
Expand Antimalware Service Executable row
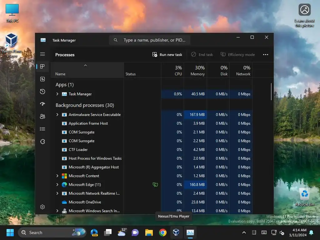tap(57, 114)
